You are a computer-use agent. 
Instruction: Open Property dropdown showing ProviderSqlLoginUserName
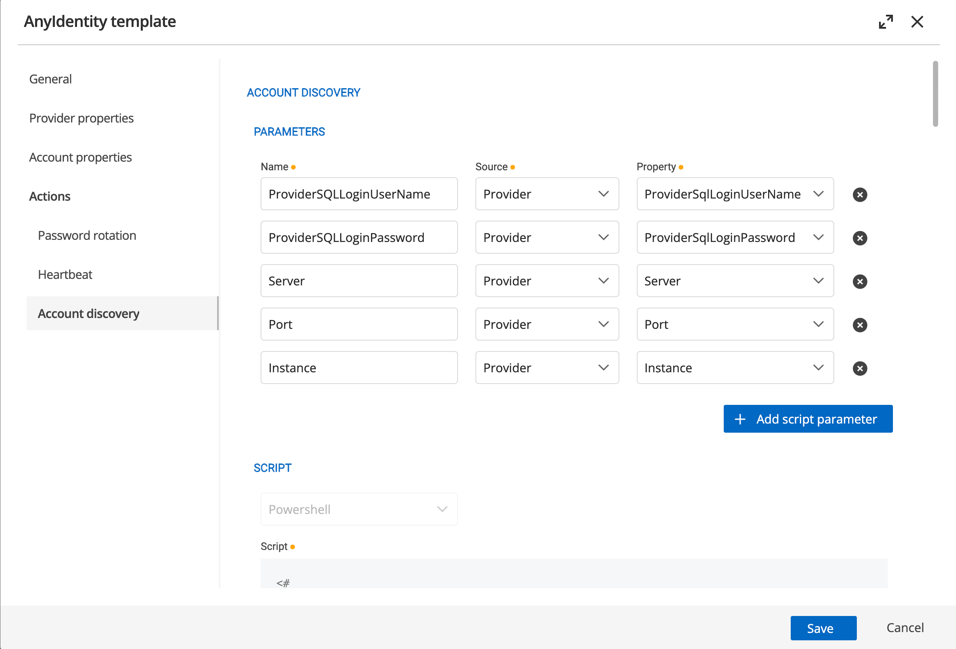click(735, 194)
